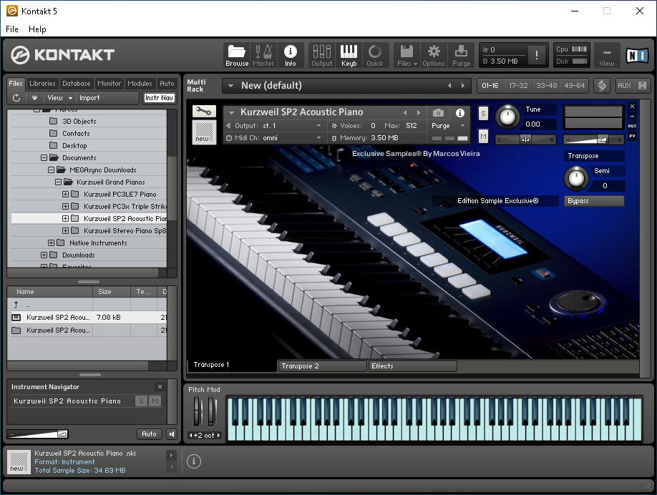Mute in Instrument Navigator with M button
Viewport: 657px width, 495px height.
155,401
